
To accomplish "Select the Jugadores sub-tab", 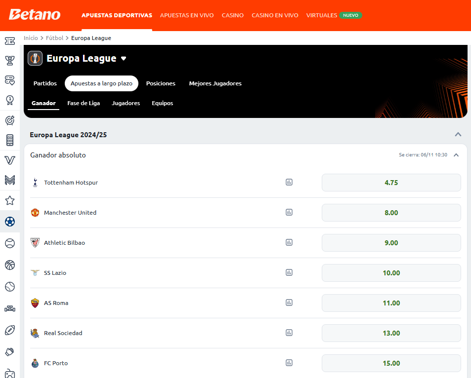I will click(x=126, y=103).
